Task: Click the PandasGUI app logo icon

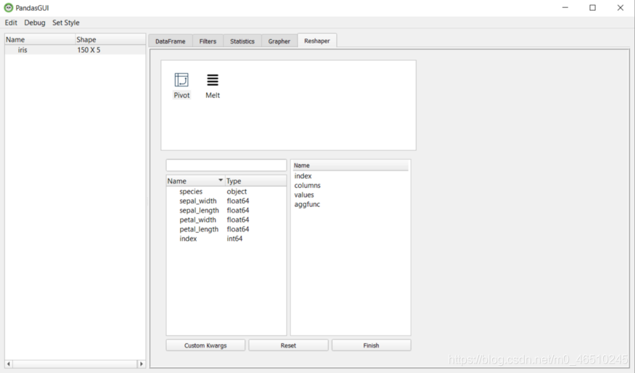Action: (x=9, y=8)
